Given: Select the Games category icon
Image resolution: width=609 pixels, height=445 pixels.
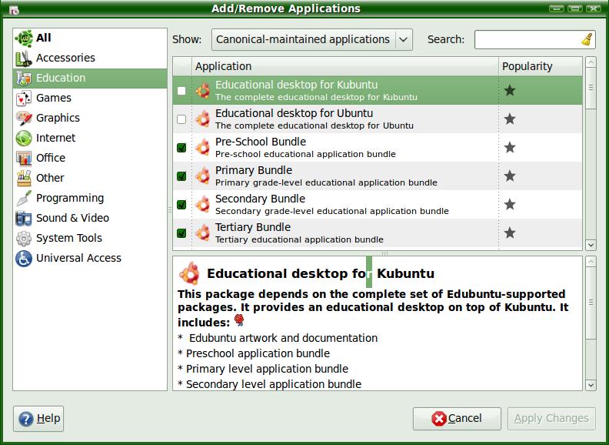Looking at the screenshot, I should coord(24,98).
